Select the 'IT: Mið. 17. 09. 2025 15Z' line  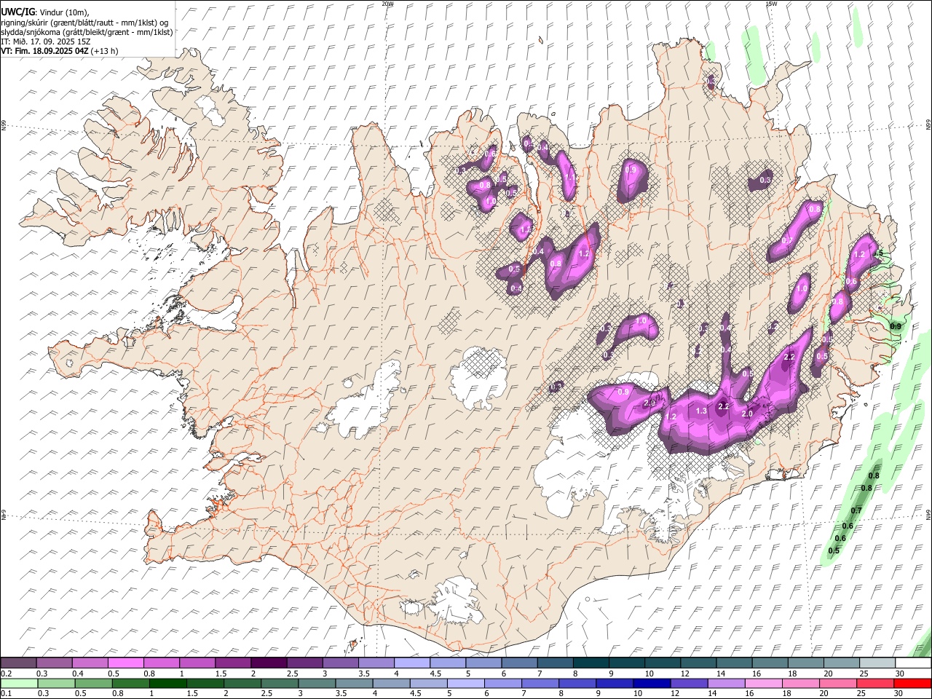pyautogui.click(x=45, y=42)
